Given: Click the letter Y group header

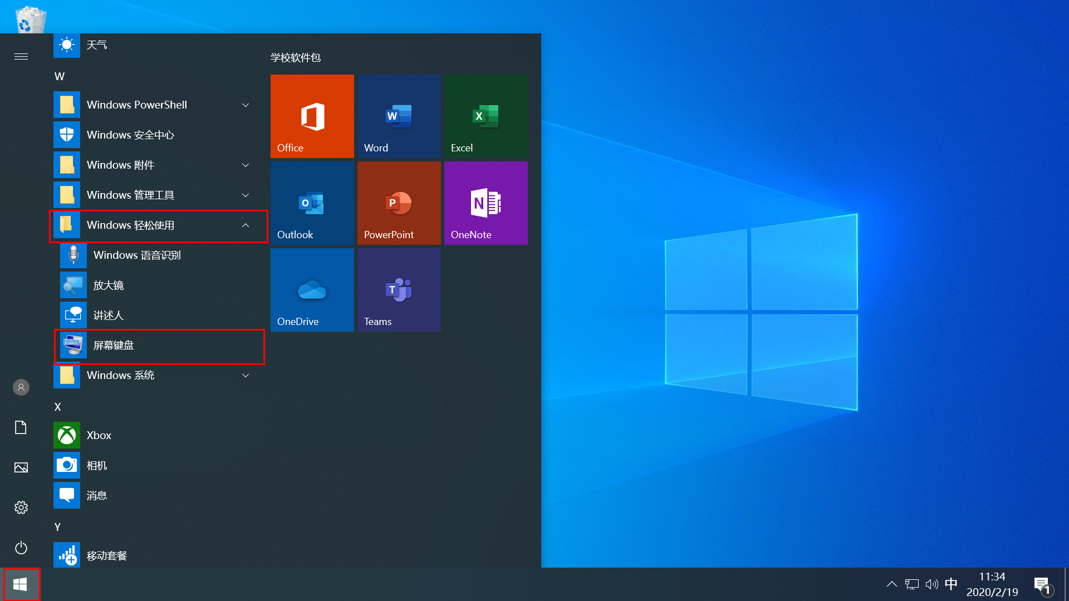Looking at the screenshot, I should point(57,527).
